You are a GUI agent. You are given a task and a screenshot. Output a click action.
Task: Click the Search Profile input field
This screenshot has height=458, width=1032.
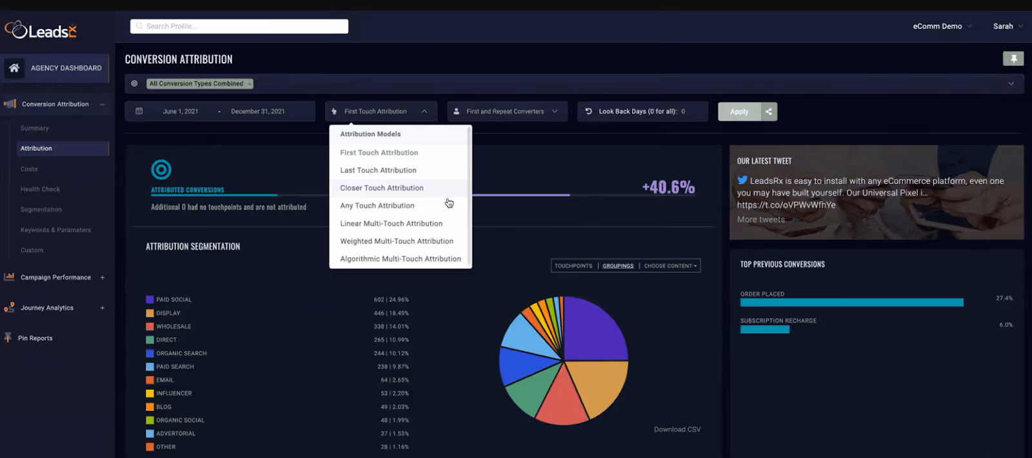pos(239,26)
